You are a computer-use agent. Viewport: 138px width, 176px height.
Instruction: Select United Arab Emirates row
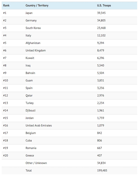pyautogui.click(x=69, y=126)
